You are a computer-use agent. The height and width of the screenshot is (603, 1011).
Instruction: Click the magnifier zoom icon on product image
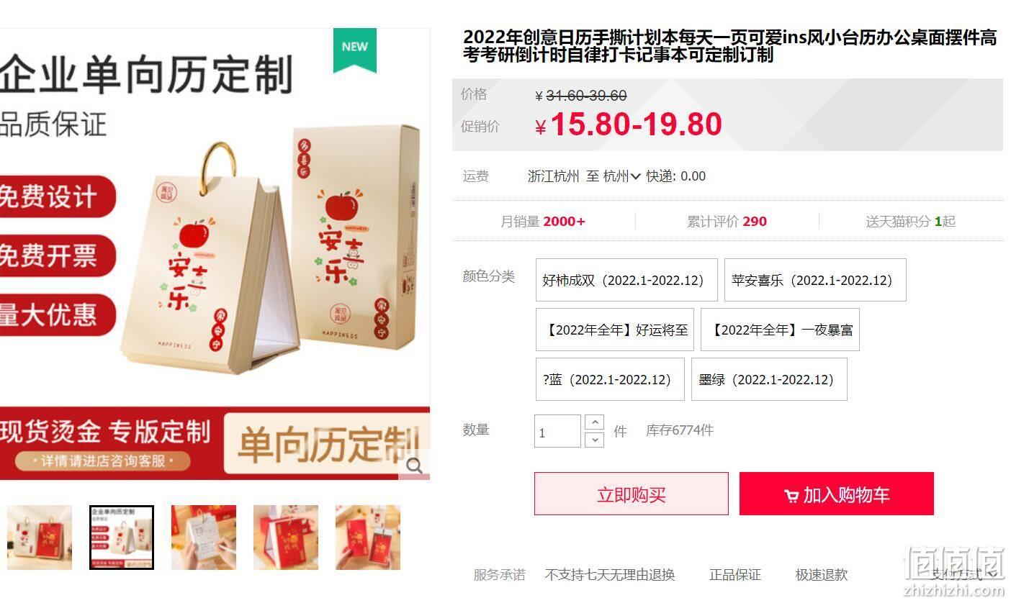click(414, 466)
